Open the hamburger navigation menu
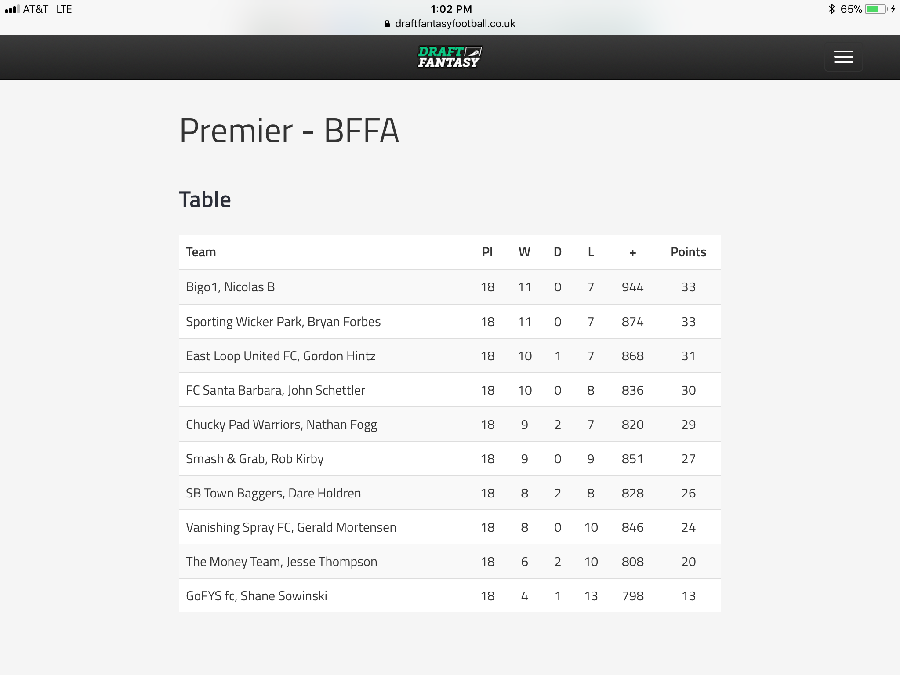The width and height of the screenshot is (900, 675). 843,57
